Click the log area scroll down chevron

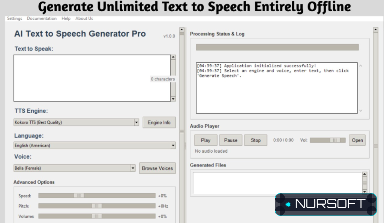pos(361,111)
